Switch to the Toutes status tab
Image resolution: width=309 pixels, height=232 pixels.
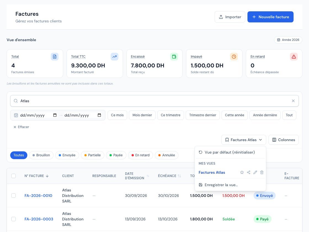[x=19, y=155]
